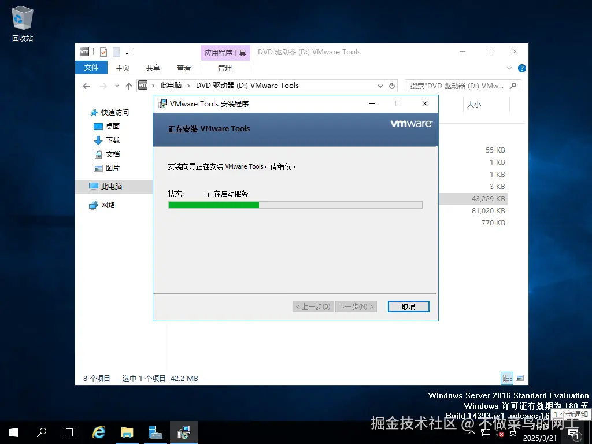Switch to the 主页 ribbon tab
592x444 pixels.
[123, 68]
